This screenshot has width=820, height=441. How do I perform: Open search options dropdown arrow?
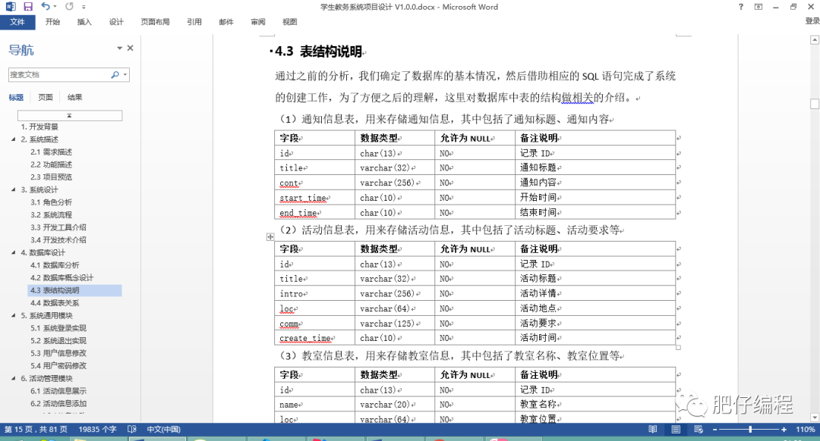pyautogui.click(x=125, y=74)
